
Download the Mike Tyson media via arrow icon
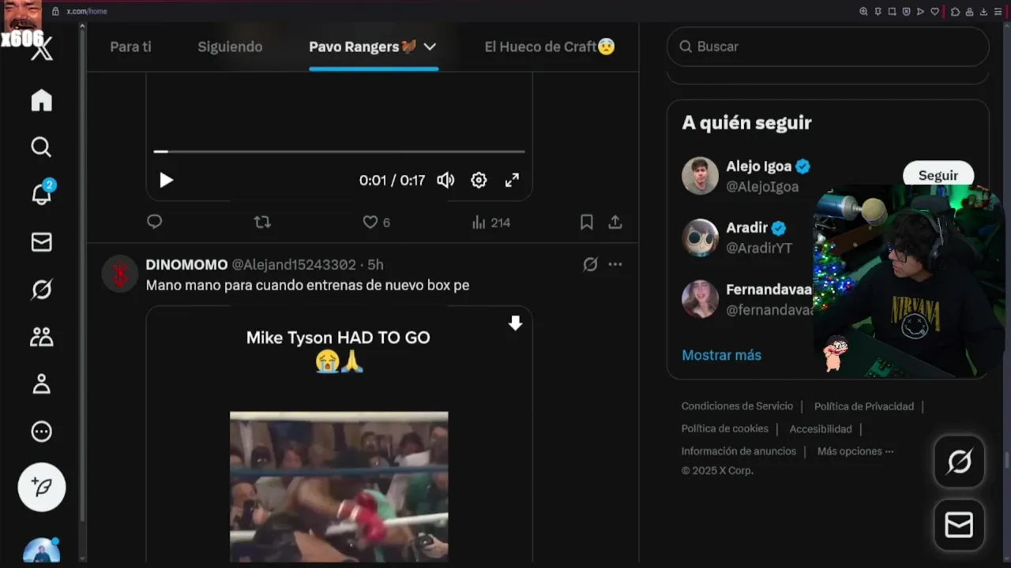click(515, 323)
